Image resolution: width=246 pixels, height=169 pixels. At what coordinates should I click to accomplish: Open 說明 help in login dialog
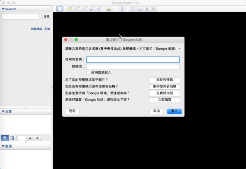click(72, 111)
